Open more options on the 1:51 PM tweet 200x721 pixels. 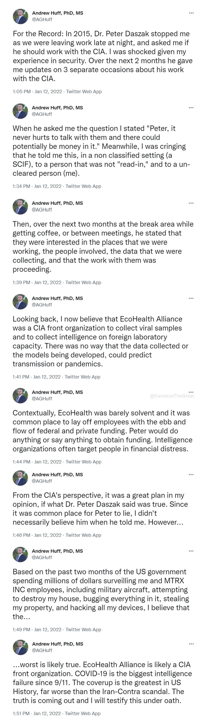click(191, 644)
